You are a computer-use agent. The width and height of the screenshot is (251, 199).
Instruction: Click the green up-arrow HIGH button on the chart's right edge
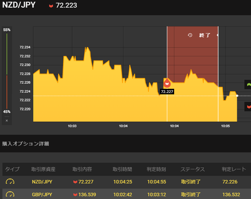248,85
